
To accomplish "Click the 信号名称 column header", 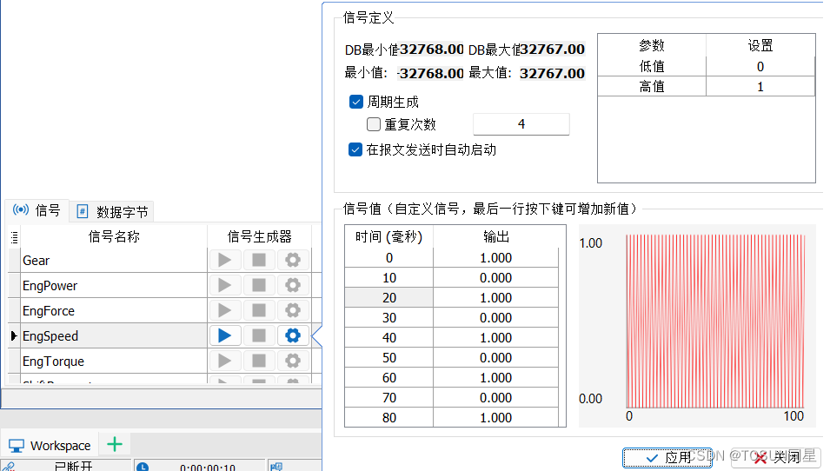I will point(114,236).
